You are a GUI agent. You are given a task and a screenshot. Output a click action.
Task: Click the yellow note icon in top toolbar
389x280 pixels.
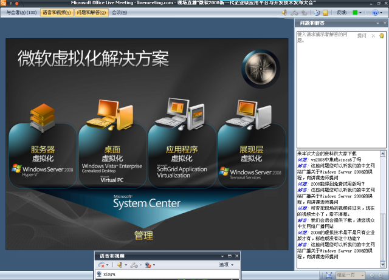pos(325,12)
